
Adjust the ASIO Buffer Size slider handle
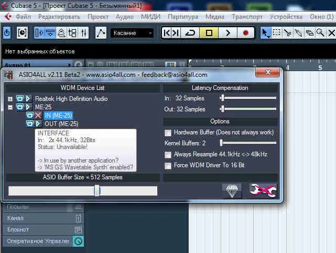(x=97, y=191)
